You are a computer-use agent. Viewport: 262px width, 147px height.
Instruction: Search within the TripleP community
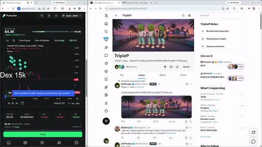click(183, 16)
